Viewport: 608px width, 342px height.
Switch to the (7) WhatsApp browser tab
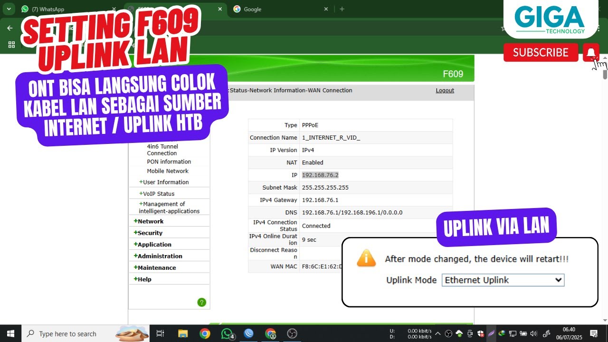coord(69,9)
